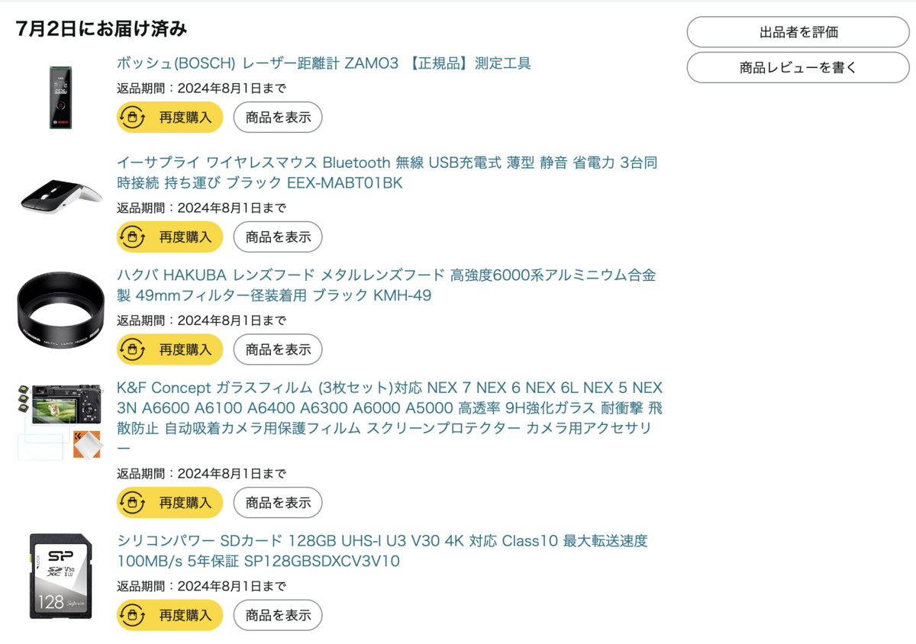The height and width of the screenshot is (644, 916).
Task: Click 再度購入 for the K&F Concept glass film
Action: pyautogui.click(x=169, y=503)
